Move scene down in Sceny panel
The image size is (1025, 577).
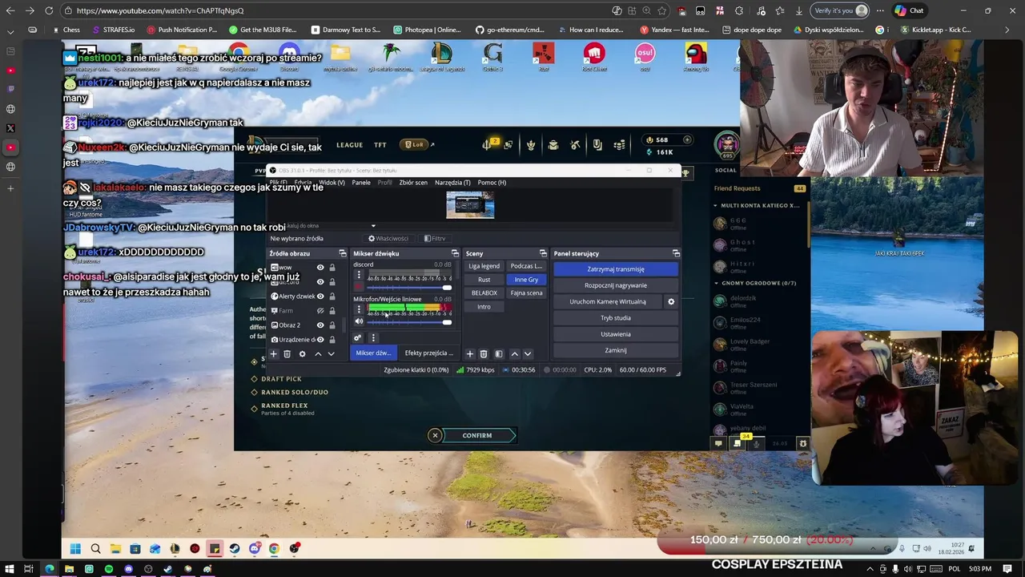coord(527,354)
